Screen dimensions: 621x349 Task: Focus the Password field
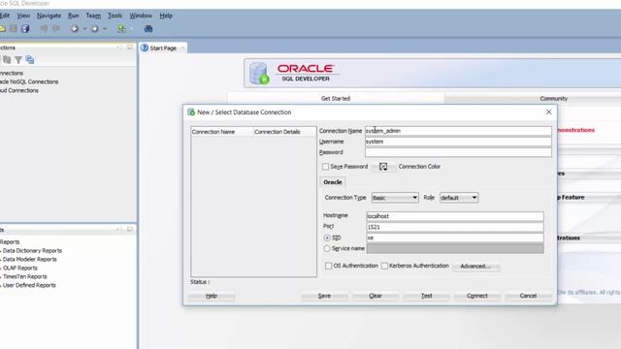click(458, 152)
